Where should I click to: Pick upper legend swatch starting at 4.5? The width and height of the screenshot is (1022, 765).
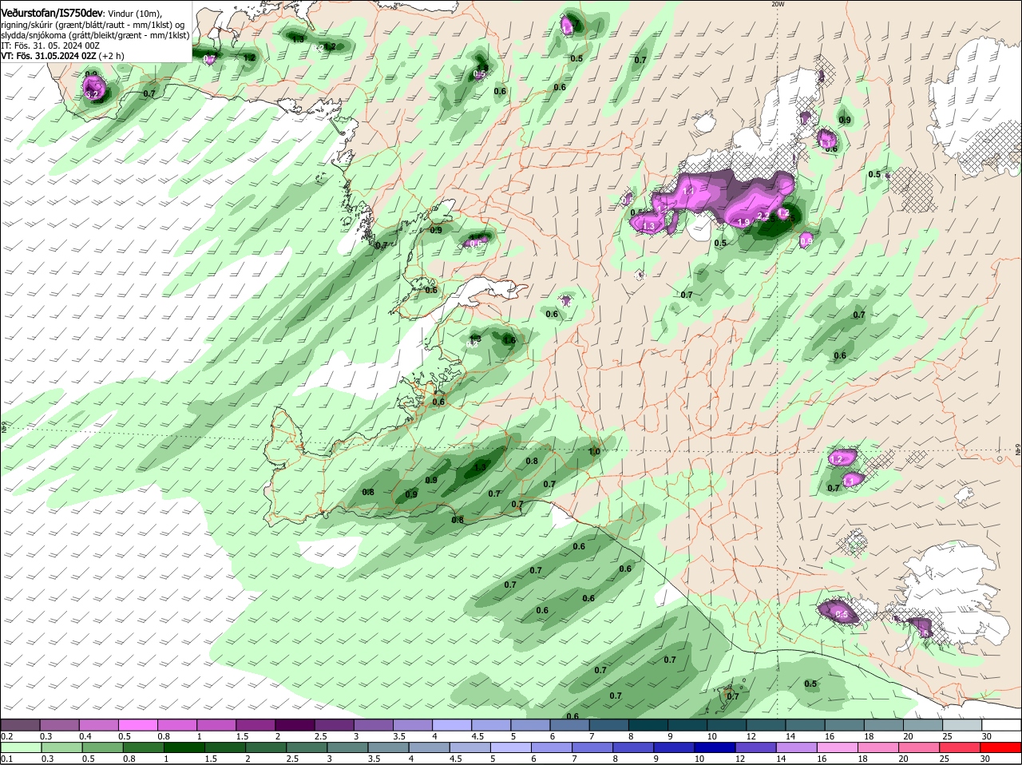490,724
